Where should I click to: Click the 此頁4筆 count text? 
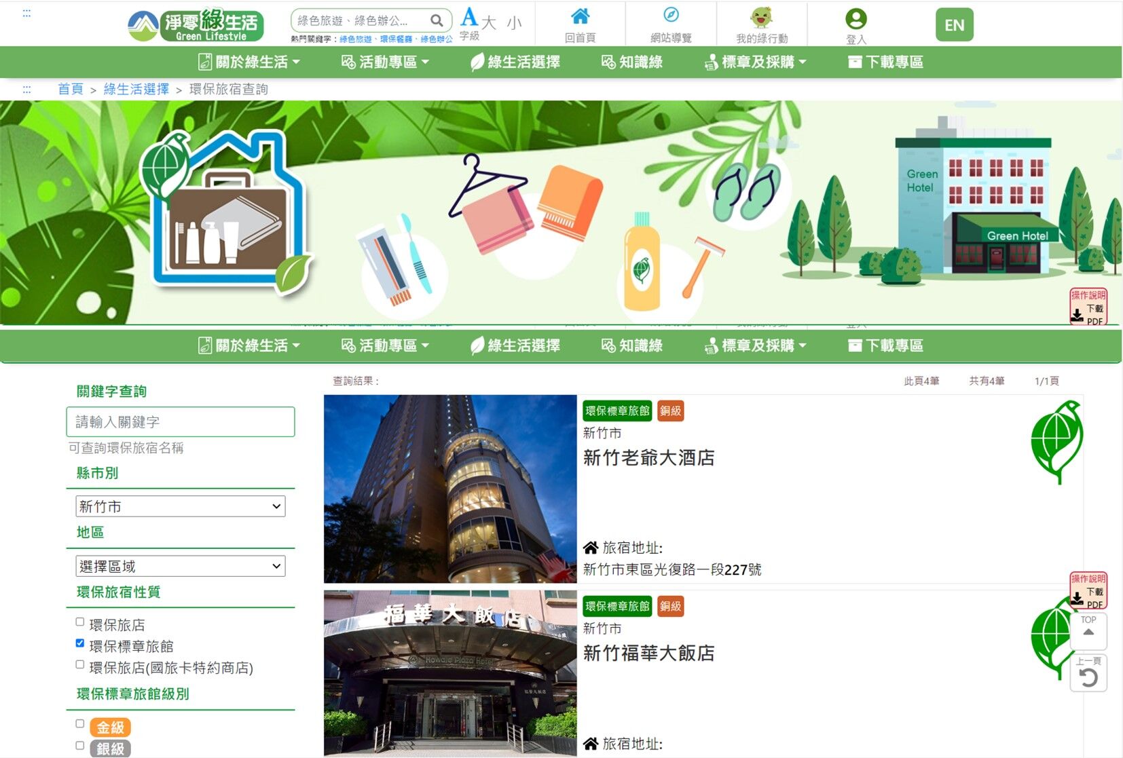coord(921,381)
